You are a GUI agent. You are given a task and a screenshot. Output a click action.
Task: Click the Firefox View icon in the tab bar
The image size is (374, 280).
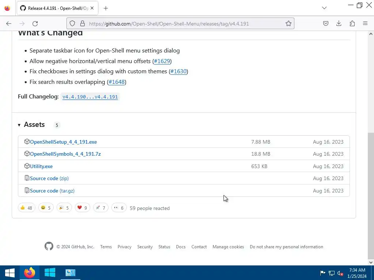tap(7, 8)
